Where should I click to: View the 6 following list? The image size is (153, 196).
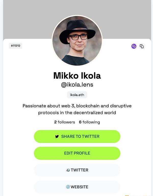[90, 122]
